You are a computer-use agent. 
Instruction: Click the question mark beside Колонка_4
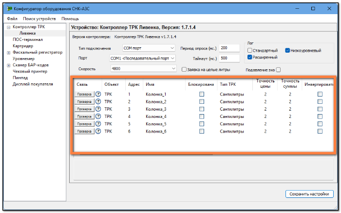(98, 116)
